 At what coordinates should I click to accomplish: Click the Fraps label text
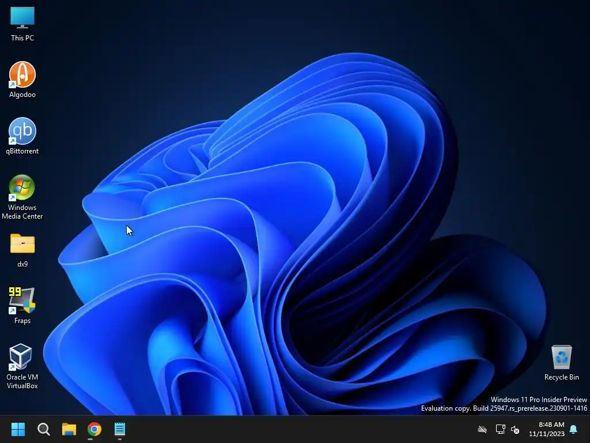coord(22,321)
